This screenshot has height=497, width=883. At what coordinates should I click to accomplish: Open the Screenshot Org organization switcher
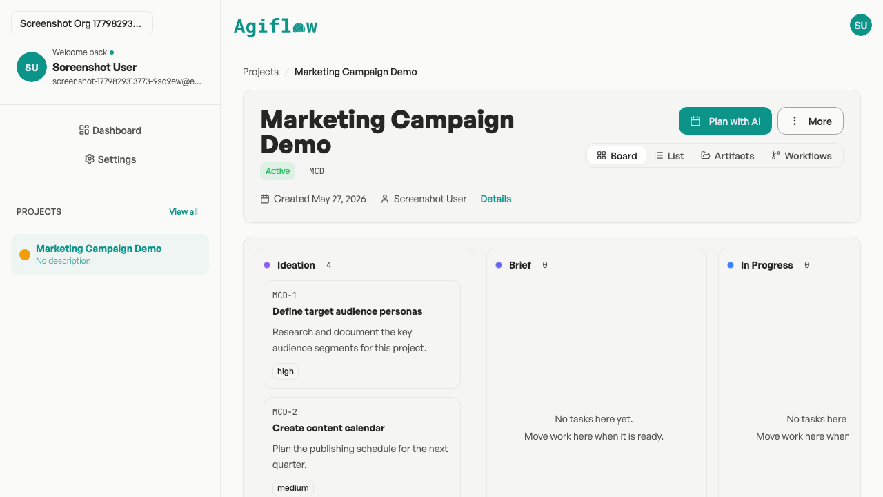tap(82, 23)
